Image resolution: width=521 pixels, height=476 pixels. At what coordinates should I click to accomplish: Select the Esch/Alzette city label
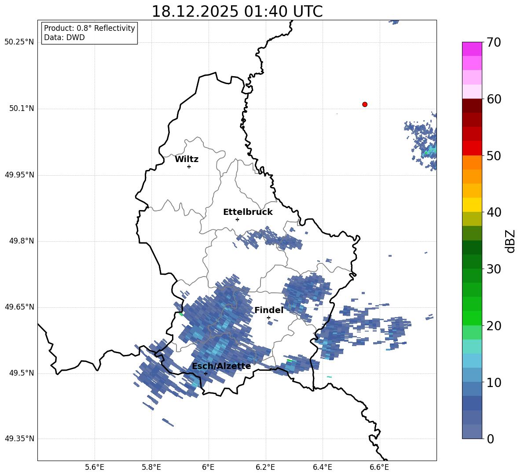coord(221,366)
